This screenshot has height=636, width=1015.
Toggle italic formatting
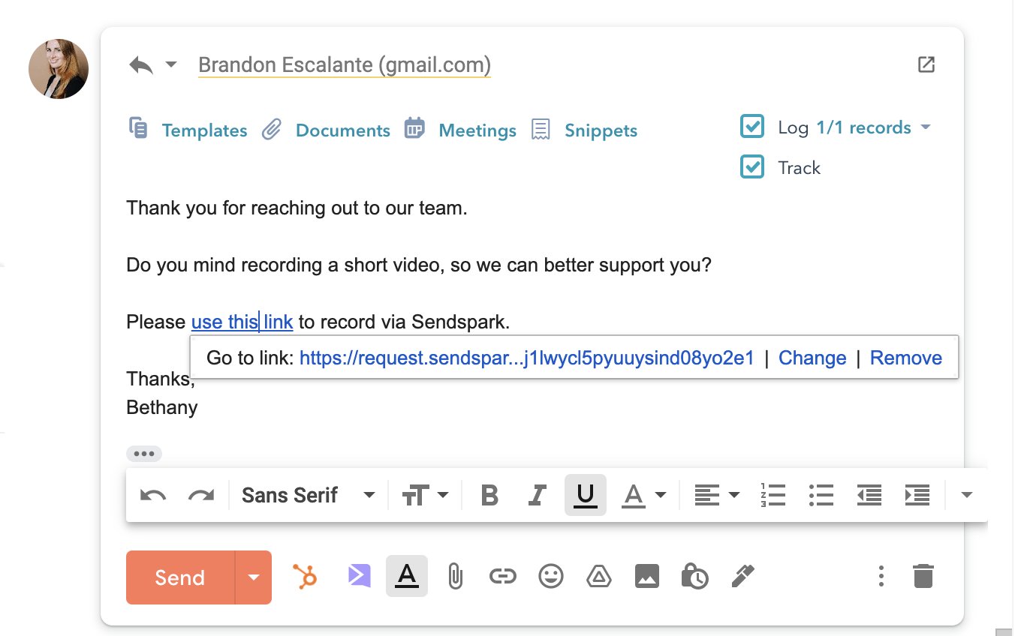click(x=537, y=495)
